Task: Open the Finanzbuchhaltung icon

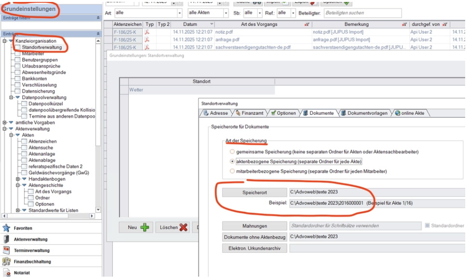Action: click(6, 261)
